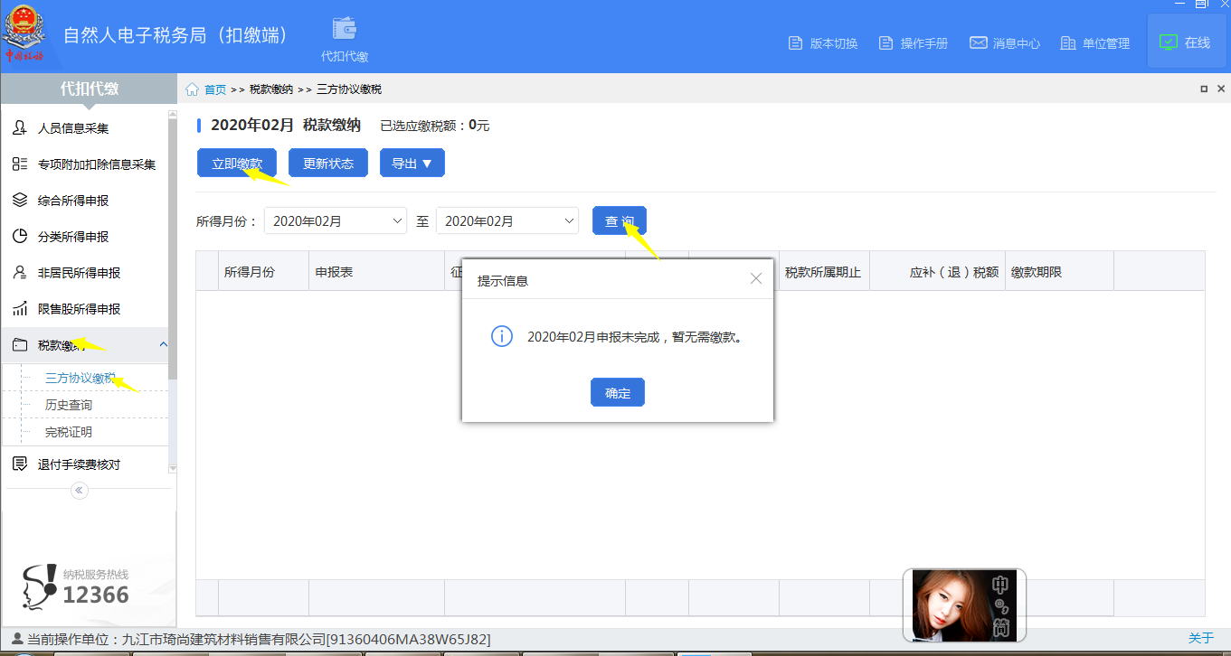Expand the 导出 export dropdown
Image resolution: width=1231 pixels, height=656 pixels.
(412, 163)
